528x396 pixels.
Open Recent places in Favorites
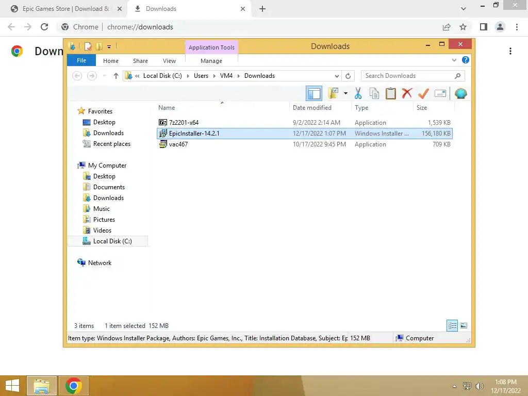click(x=111, y=144)
